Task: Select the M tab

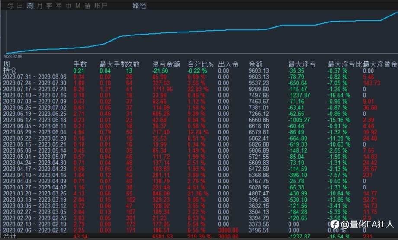Action: pyautogui.click(x=78, y=6)
